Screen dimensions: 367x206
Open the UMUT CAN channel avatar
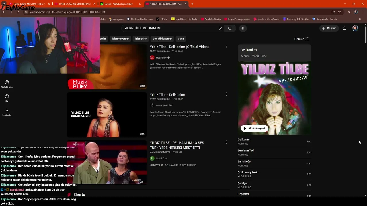pos(152,158)
